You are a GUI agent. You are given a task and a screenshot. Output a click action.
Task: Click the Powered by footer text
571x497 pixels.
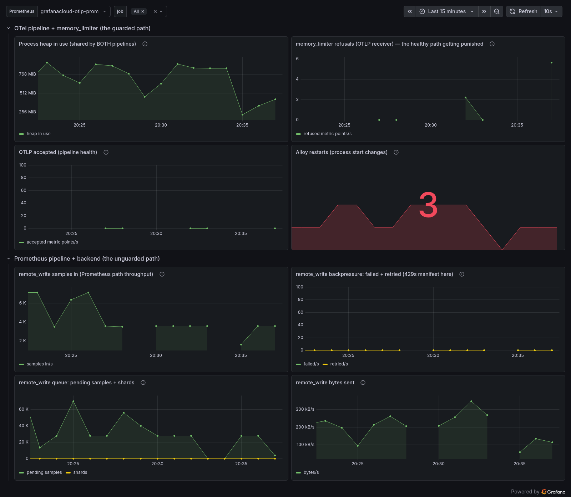525,492
